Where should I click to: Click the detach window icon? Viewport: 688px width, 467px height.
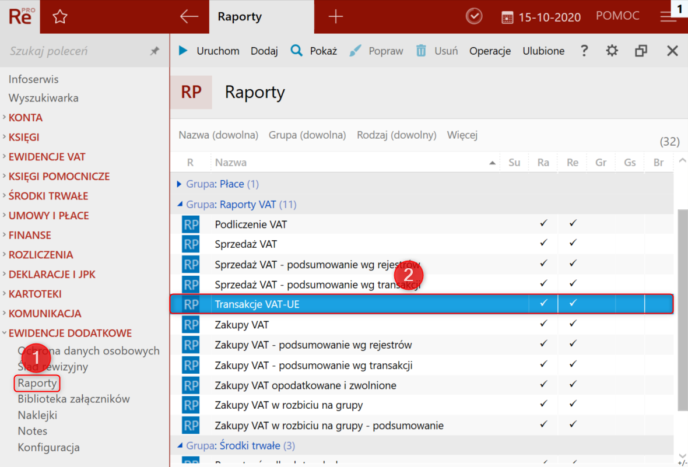(x=641, y=51)
